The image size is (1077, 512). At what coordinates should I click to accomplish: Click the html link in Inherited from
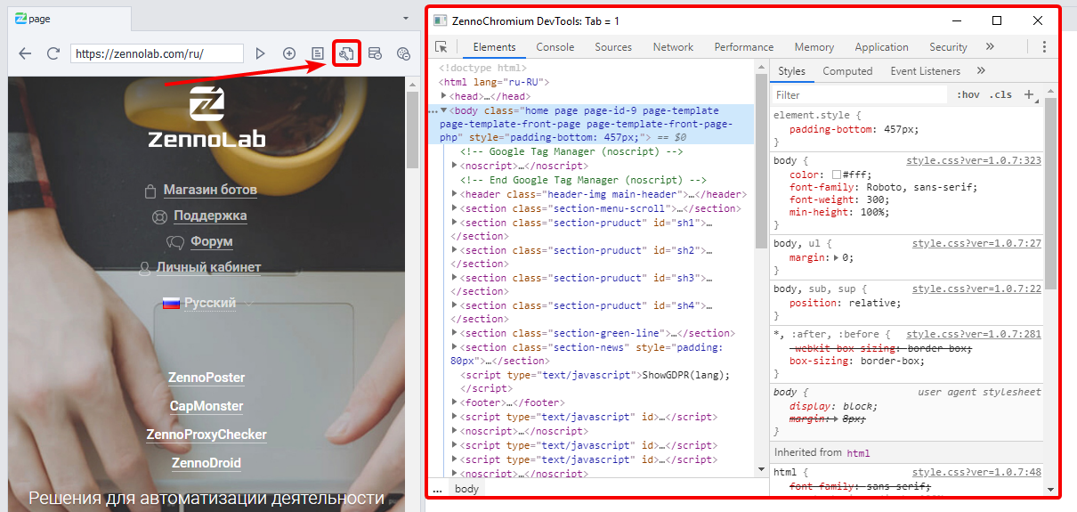tap(858, 453)
